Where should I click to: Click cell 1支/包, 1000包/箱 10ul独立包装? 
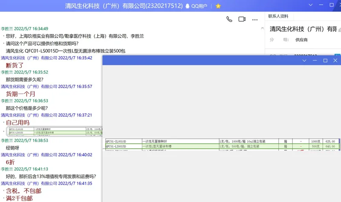pos(249,141)
